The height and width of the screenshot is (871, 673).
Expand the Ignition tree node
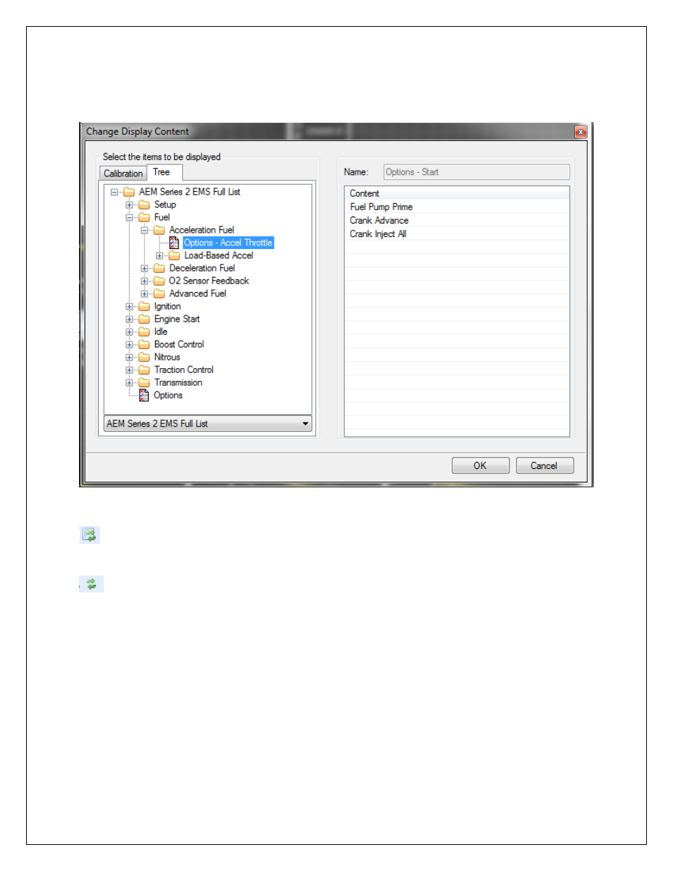pyautogui.click(x=129, y=306)
